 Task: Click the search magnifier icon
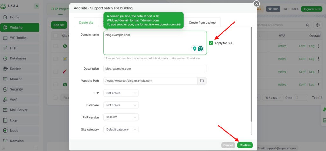coord(308,25)
